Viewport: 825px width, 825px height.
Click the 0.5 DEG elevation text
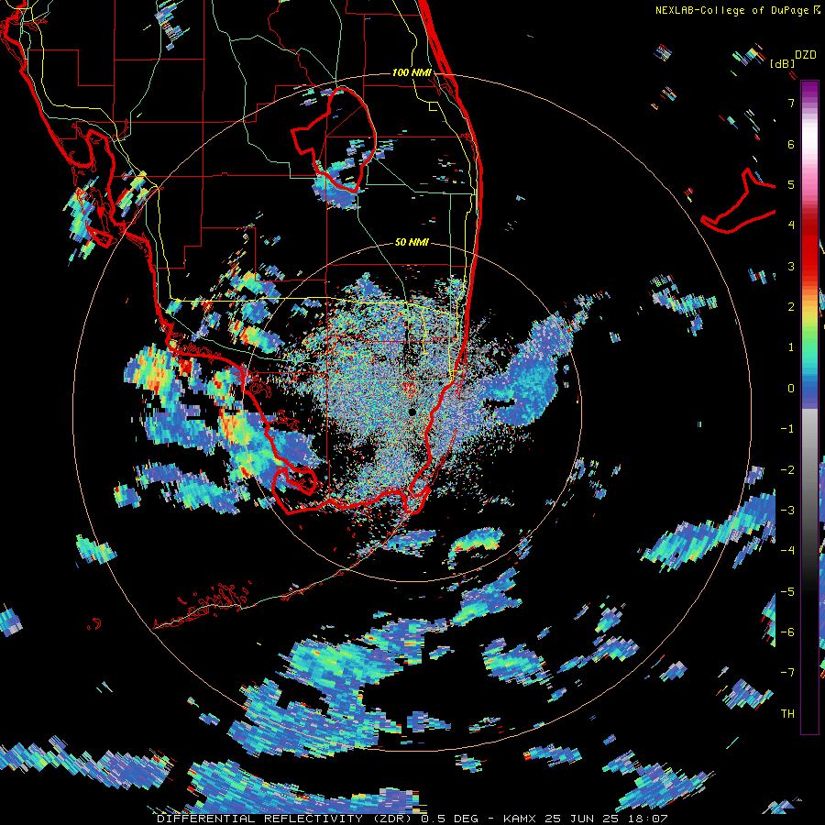(x=450, y=819)
